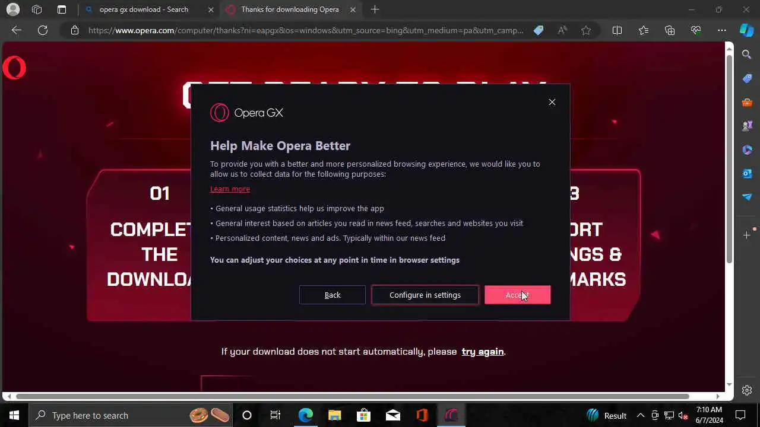This screenshot has width=760, height=427.
Task: Go back to the previous page
Action: pos(17,30)
